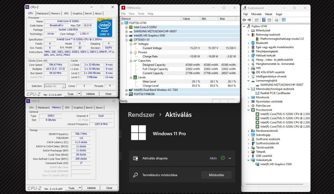The image size is (334, 194).
Task: Open the View menu in HWMonitor
Action: pos(132,14)
